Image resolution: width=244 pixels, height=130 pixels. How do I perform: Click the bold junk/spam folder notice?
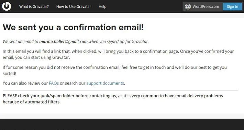[113, 99]
